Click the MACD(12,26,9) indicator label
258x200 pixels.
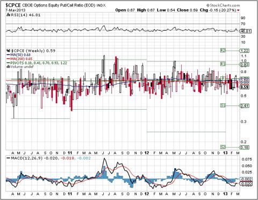tap(27, 158)
